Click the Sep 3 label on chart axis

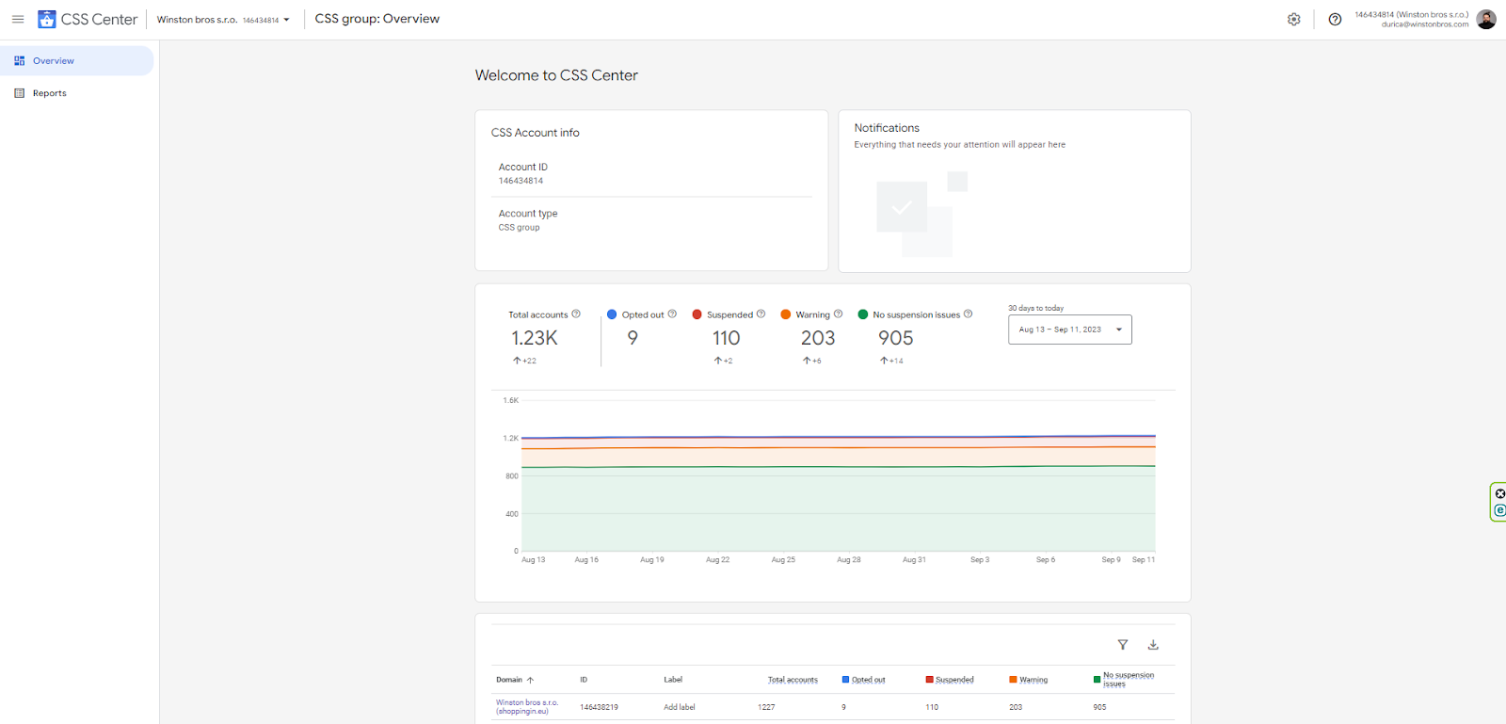(x=980, y=560)
